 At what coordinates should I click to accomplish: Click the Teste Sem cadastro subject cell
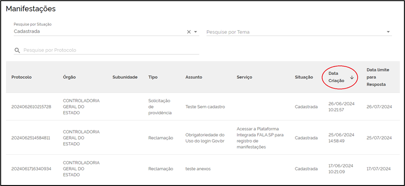click(x=205, y=107)
